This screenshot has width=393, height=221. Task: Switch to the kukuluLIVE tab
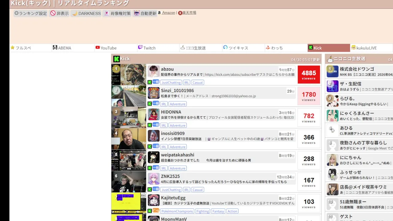[372, 48]
